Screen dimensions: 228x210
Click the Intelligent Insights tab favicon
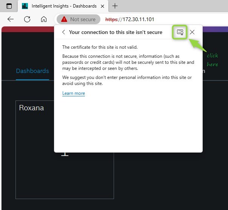coord(25,6)
